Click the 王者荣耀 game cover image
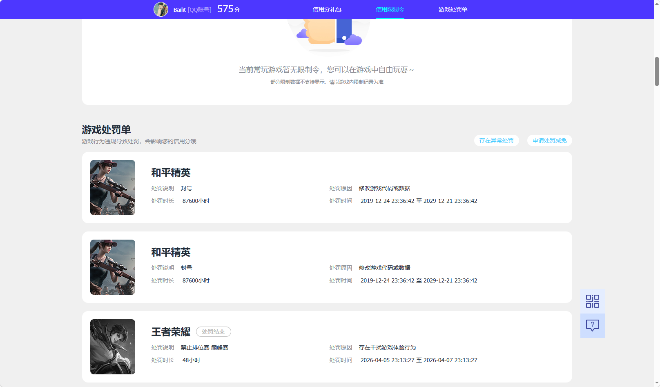 point(112,347)
